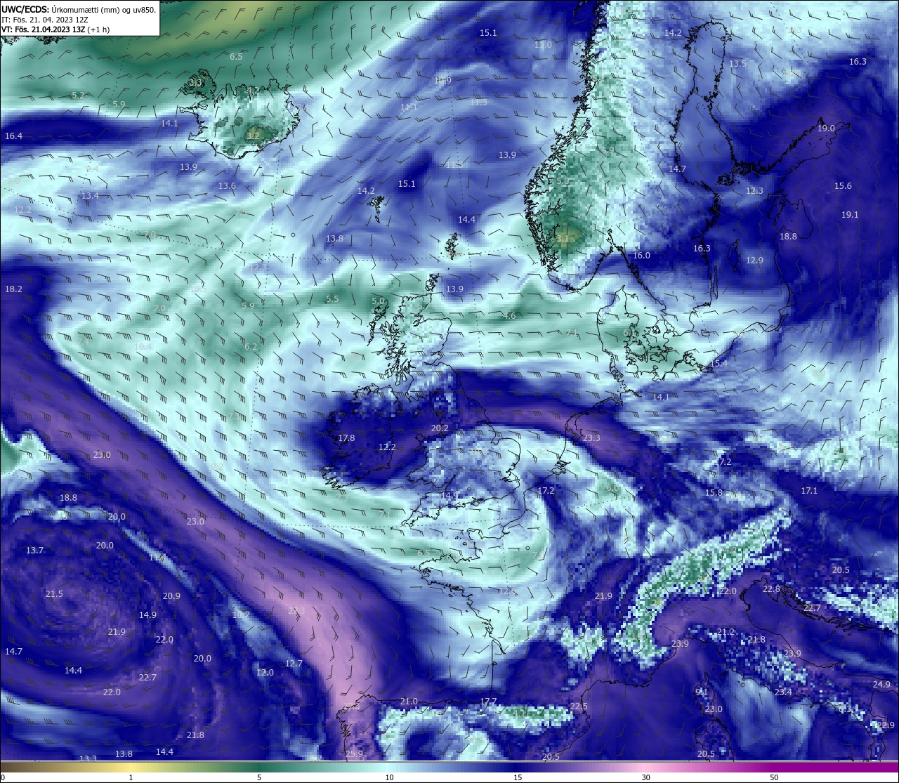Click the color scale tick label '15'
This screenshot has width=899, height=783.
pyautogui.click(x=518, y=777)
